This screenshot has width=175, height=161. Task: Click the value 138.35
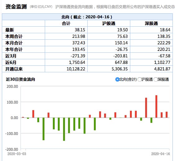[164, 36]
